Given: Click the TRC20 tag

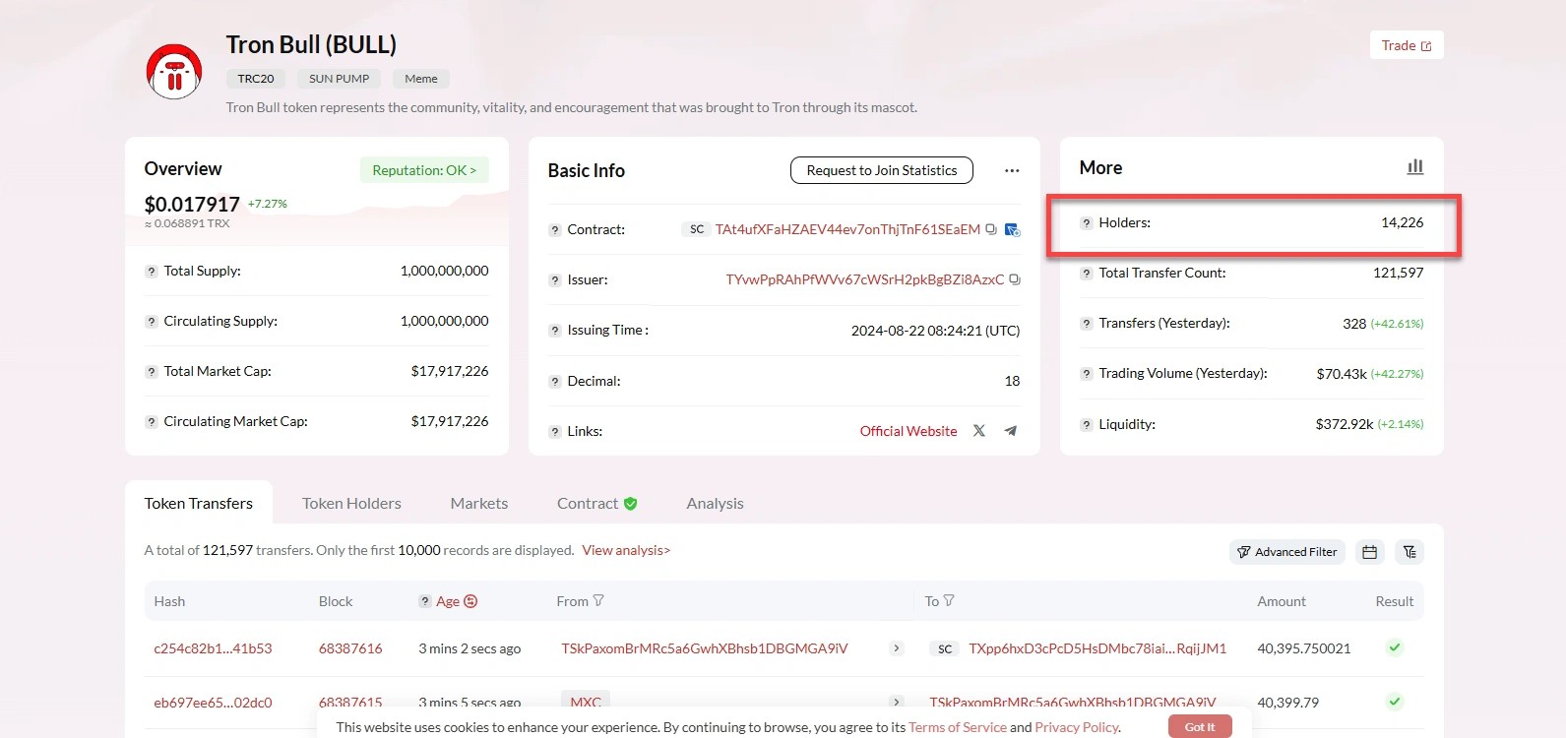Looking at the screenshot, I should (256, 79).
